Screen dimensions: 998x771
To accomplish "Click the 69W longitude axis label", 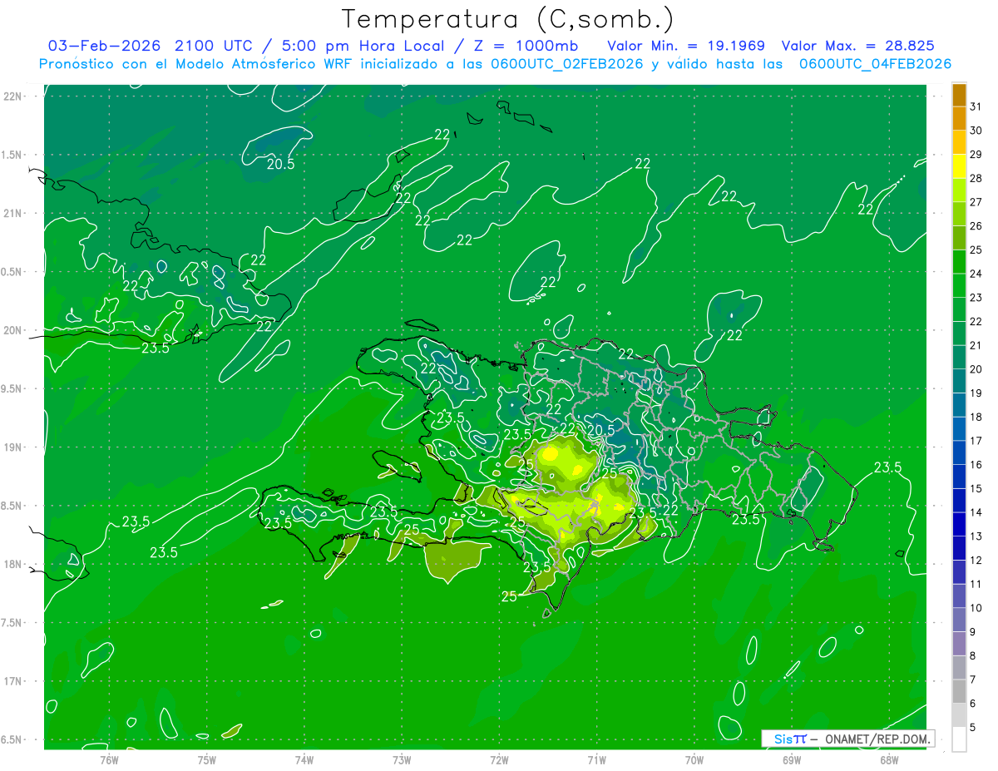I will pyautogui.click(x=792, y=760).
